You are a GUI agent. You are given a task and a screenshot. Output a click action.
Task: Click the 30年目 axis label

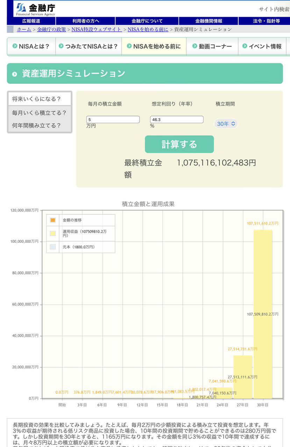pyautogui.click(x=262, y=405)
